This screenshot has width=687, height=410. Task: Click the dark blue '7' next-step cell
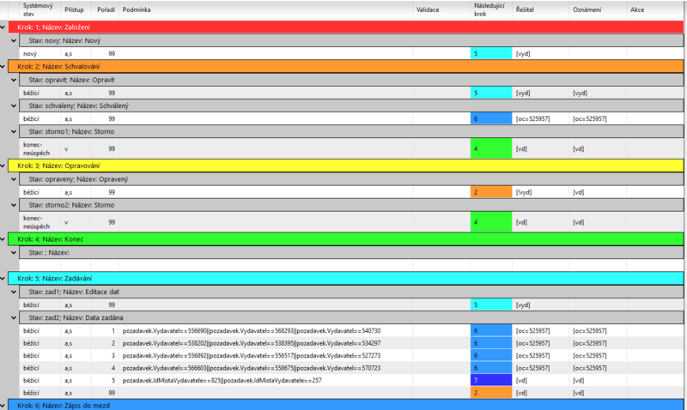pos(491,380)
